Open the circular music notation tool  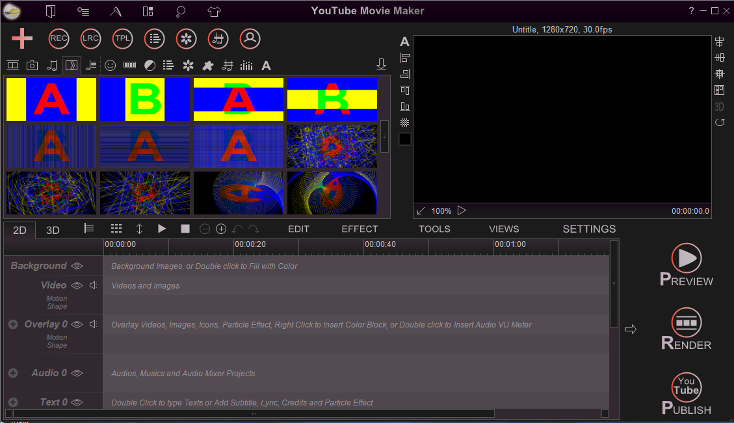218,38
